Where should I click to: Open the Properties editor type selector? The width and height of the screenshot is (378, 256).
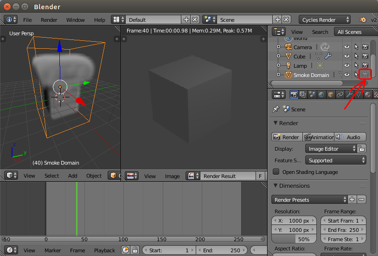(x=279, y=95)
